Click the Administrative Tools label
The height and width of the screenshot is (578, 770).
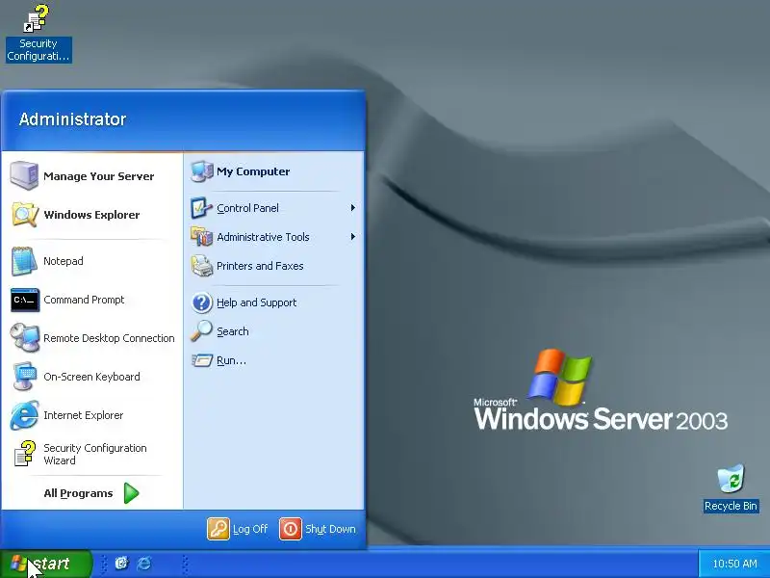pos(263,237)
